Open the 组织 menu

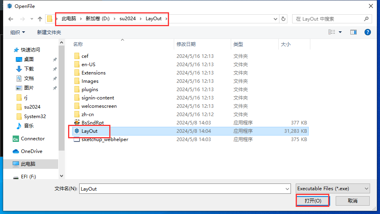17,32
